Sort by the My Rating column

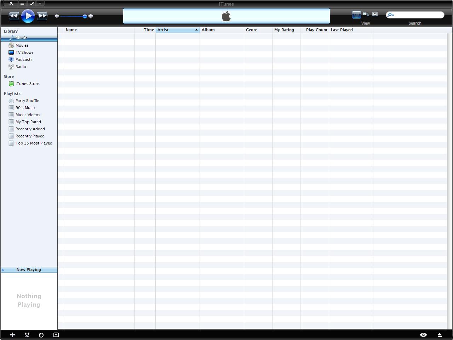286,30
